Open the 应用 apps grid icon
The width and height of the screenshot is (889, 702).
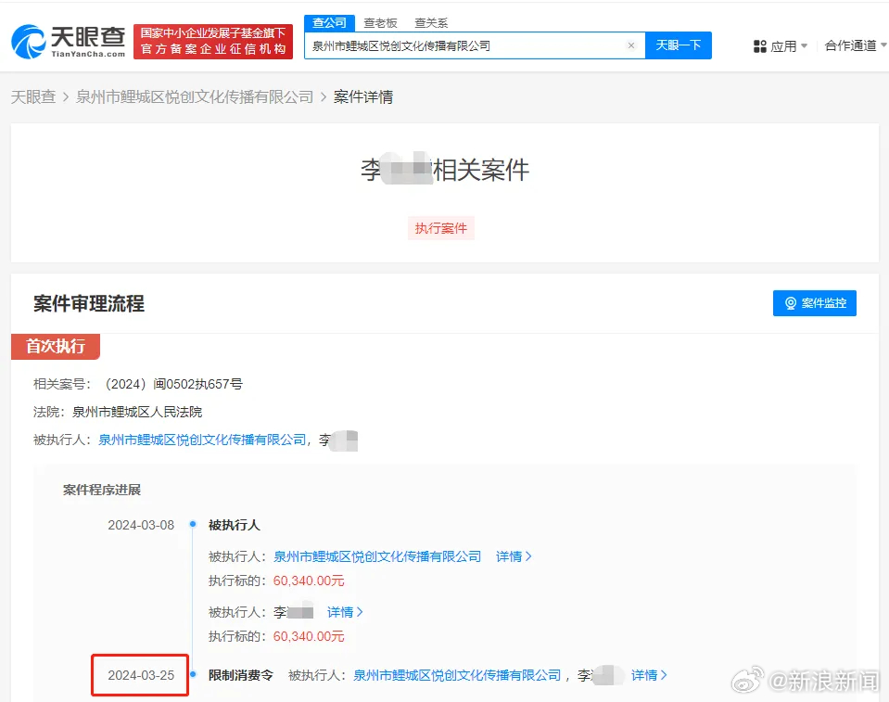[760, 46]
